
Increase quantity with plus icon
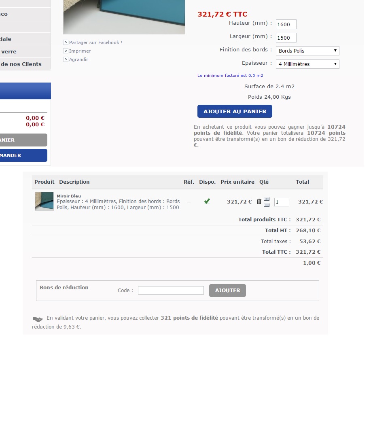tap(267, 199)
